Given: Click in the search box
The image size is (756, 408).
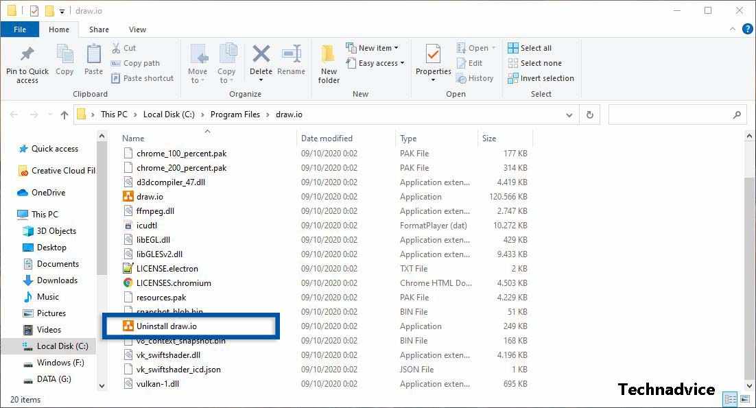Looking at the screenshot, I should click(677, 115).
